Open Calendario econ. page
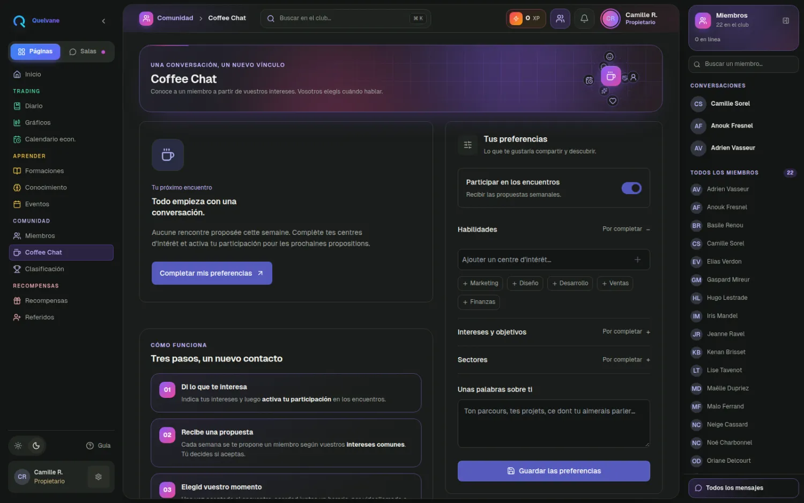Image resolution: width=804 pixels, height=503 pixels. pos(61,139)
